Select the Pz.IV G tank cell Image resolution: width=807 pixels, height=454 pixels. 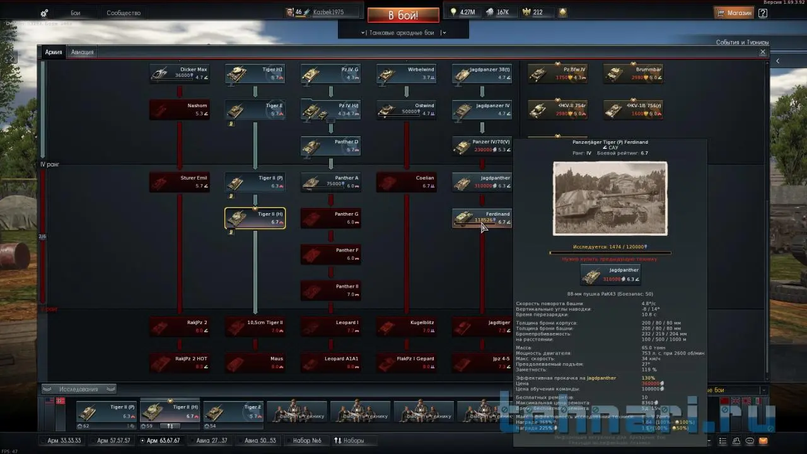[x=331, y=73]
